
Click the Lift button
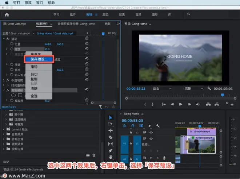[208, 104]
